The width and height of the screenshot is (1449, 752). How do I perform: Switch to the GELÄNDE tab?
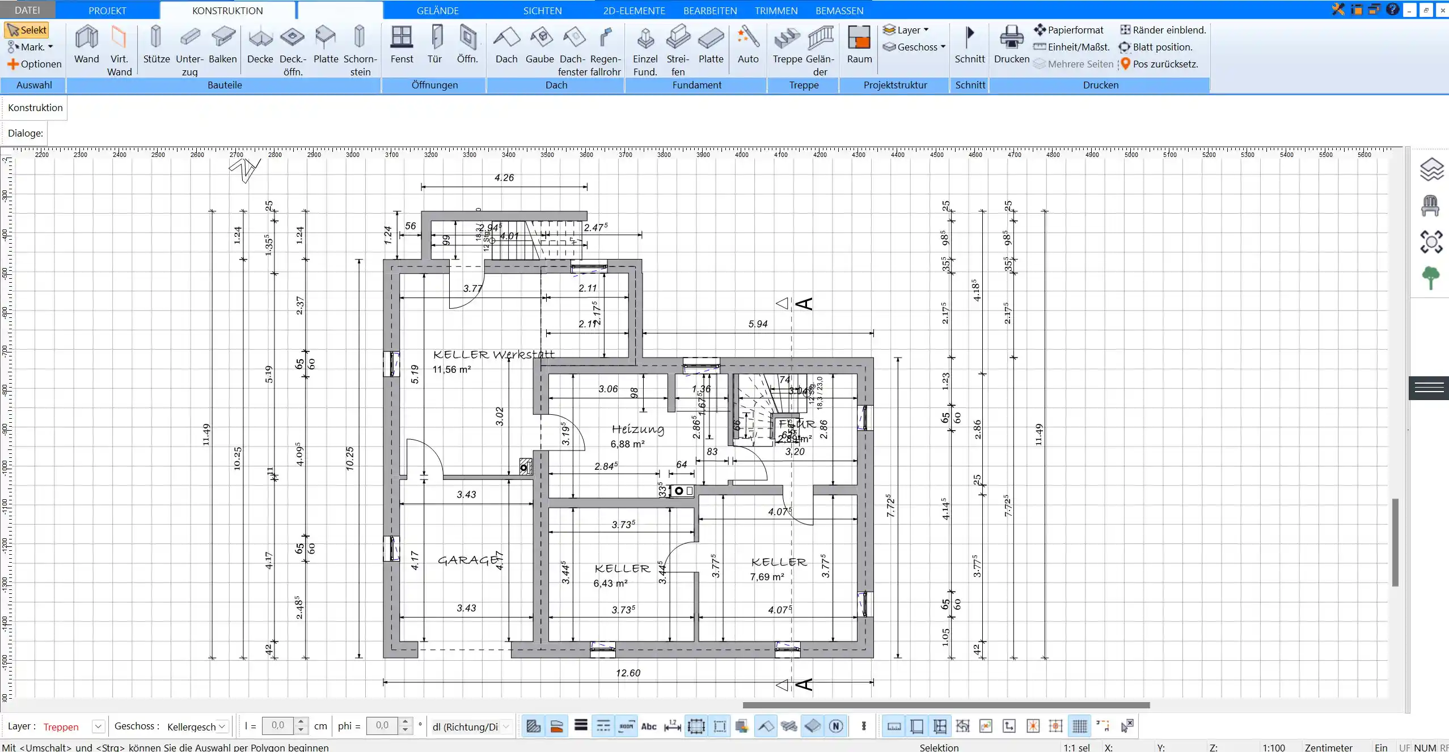(x=438, y=10)
